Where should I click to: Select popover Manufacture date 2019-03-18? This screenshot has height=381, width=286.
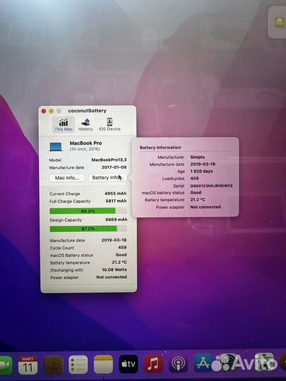tap(203, 164)
